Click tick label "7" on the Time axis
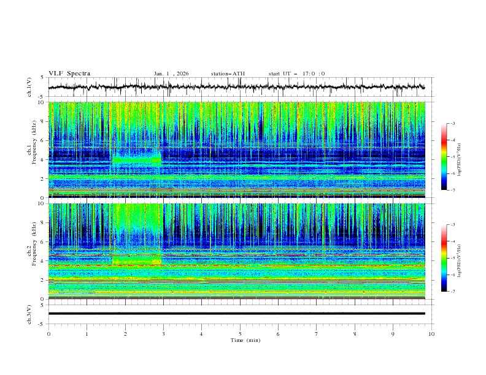The width and height of the screenshot is (486, 375). [317, 334]
